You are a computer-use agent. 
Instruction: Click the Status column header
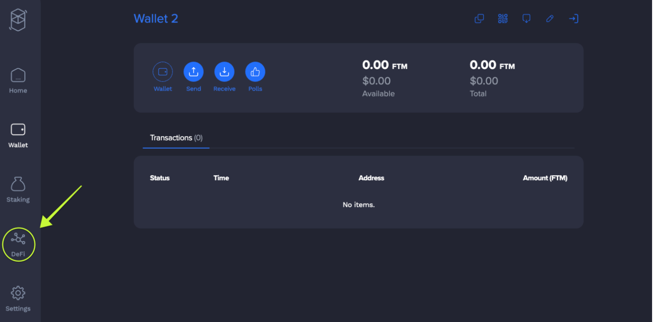[x=160, y=178]
